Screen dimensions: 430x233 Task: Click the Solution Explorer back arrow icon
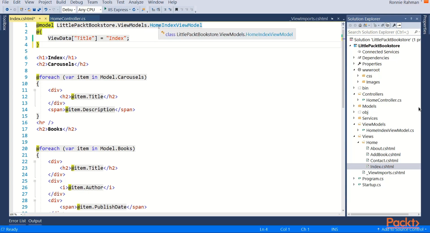(x=350, y=25)
